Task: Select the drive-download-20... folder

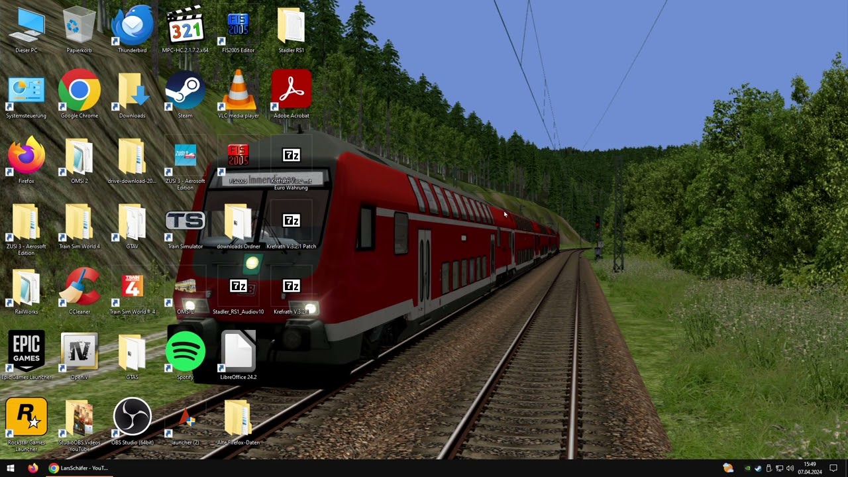Action: [x=132, y=161]
